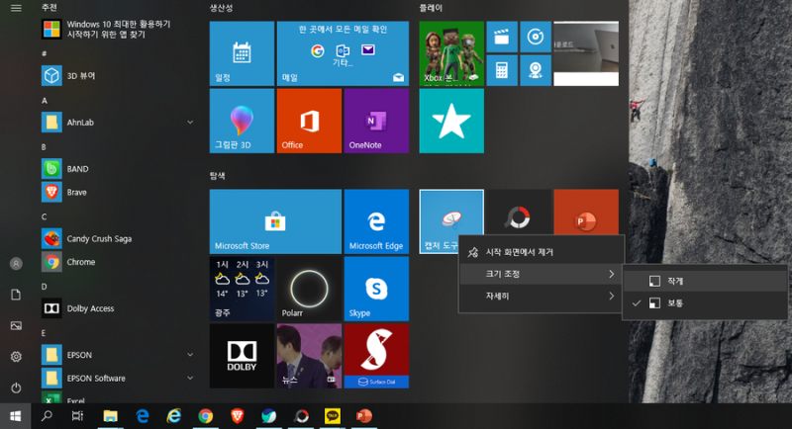Open Chrome from the app list
This screenshot has height=429, width=792.
pyautogui.click(x=117, y=262)
